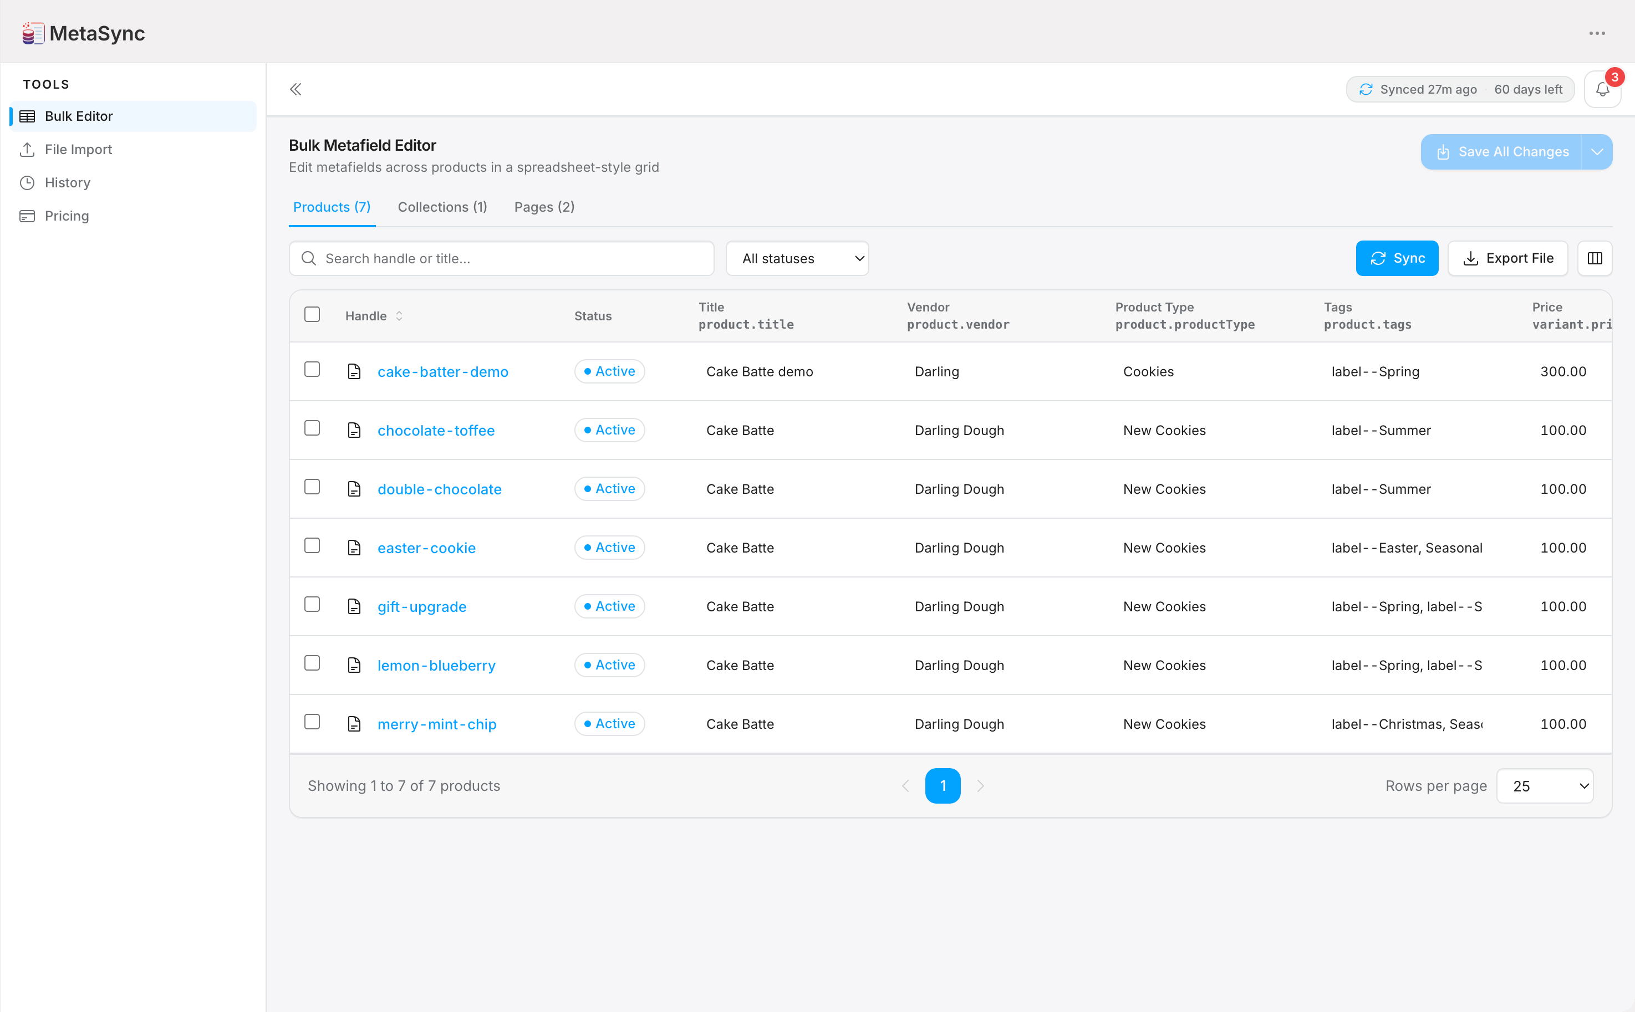
Task: Open chocolate-toffee product link
Action: [x=436, y=431]
